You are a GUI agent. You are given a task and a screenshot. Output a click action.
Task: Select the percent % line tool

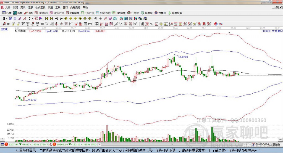tap(152, 24)
